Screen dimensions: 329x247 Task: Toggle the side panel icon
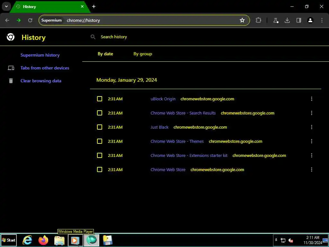pyautogui.click(x=298, y=20)
